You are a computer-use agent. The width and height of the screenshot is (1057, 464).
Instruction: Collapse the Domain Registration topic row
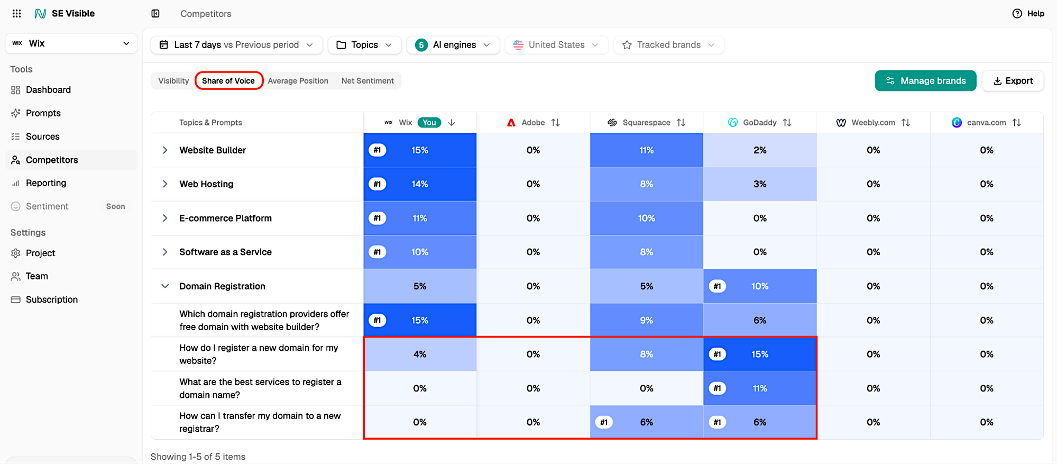coord(165,286)
